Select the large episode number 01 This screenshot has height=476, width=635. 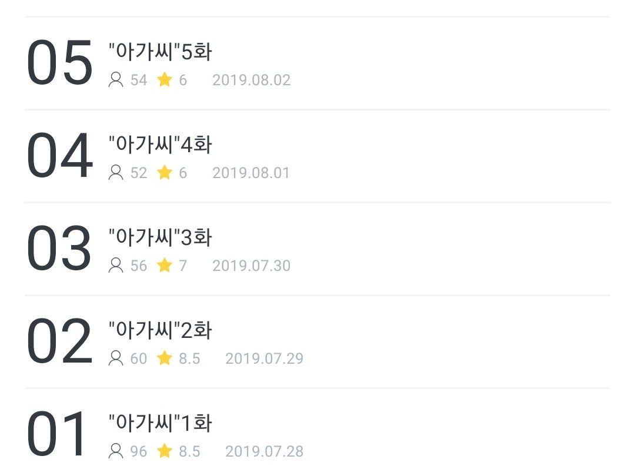[59, 435]
